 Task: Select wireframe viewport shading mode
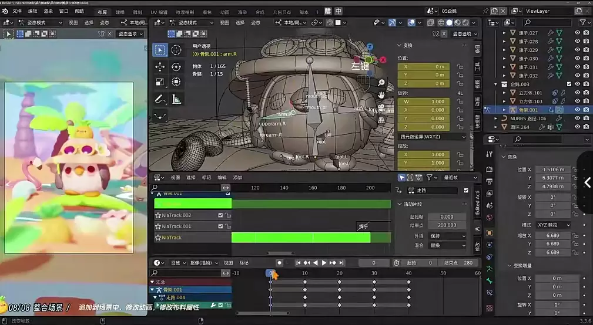coord(441,23)
